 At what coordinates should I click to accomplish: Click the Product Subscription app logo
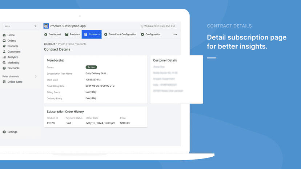tap(46, 26)
